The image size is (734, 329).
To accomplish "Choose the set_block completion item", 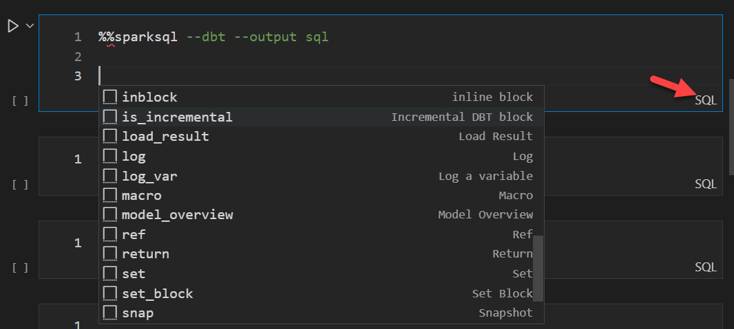I will (x=158, y=293).
